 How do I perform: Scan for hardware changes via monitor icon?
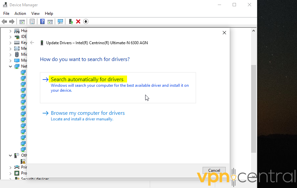60,21
